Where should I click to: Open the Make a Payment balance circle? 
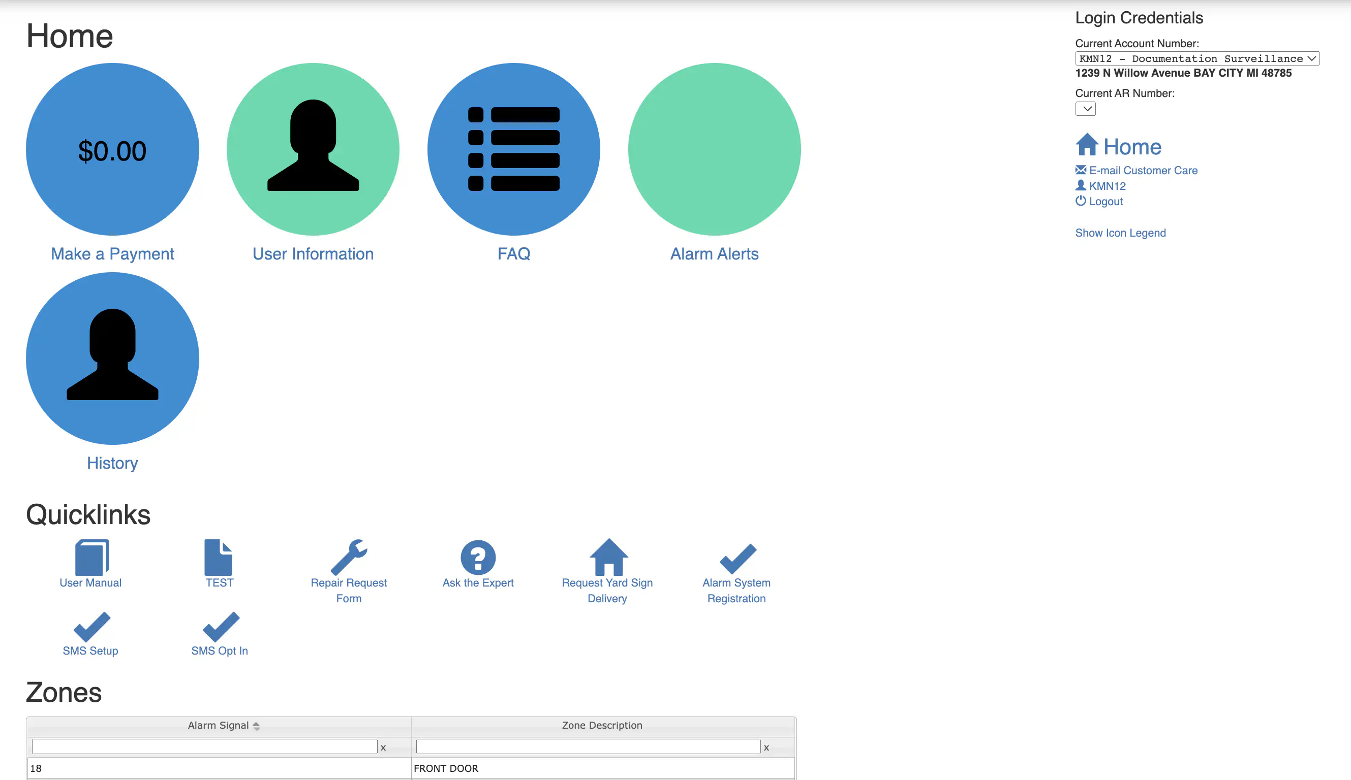pos(112,149)
